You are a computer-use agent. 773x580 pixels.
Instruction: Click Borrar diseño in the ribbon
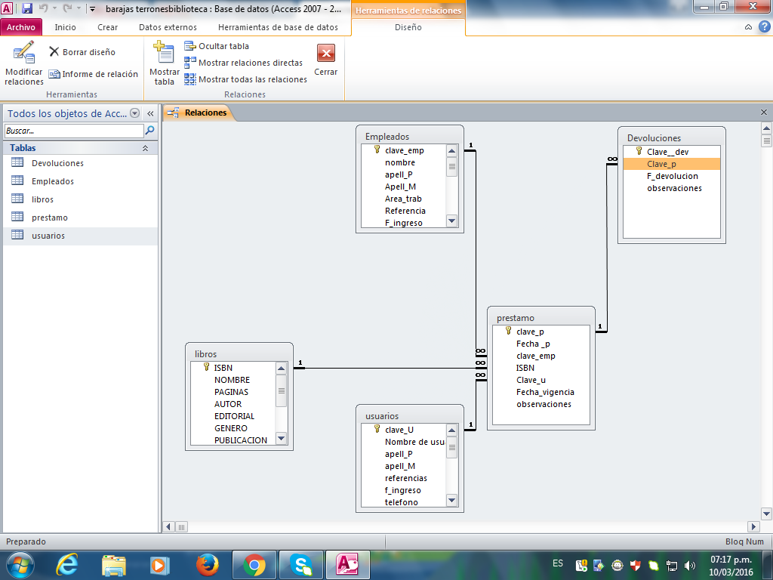click(82, 52)
